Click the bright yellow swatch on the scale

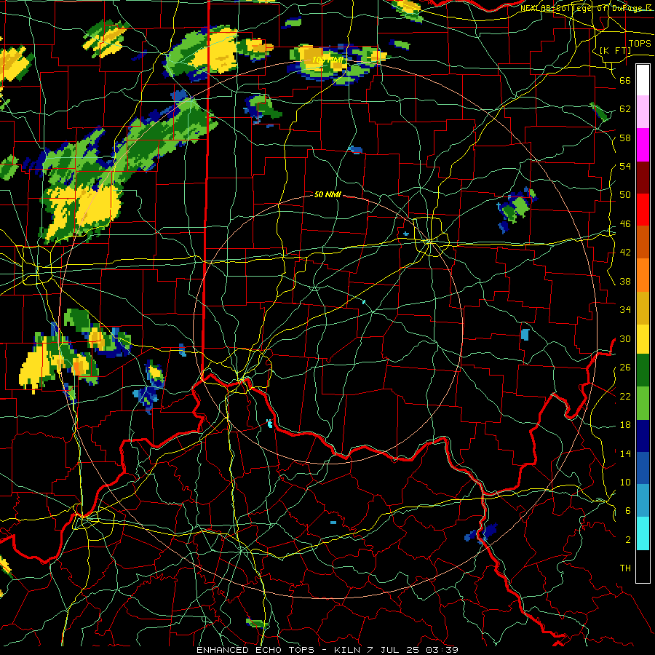tap(643, 338)
